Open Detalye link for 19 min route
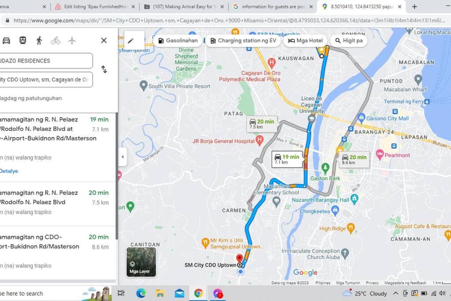451x301 pixels. point(9,171)
